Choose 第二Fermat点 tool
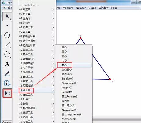The height and width of the screenshot is (123, 141). point(73,97)
